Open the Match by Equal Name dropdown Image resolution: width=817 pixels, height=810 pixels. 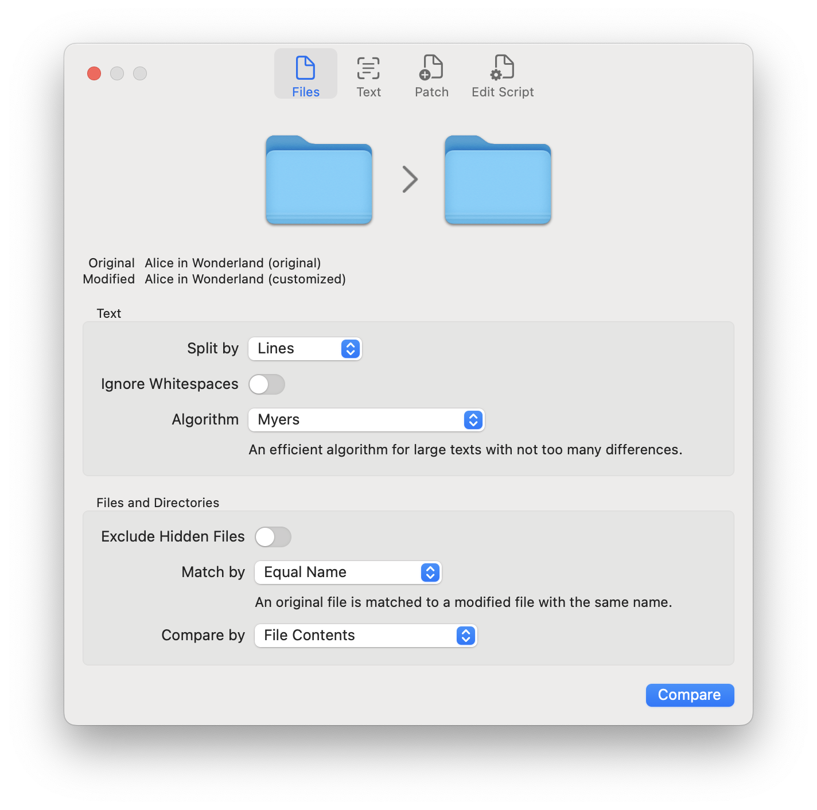[x=348, y=573]
